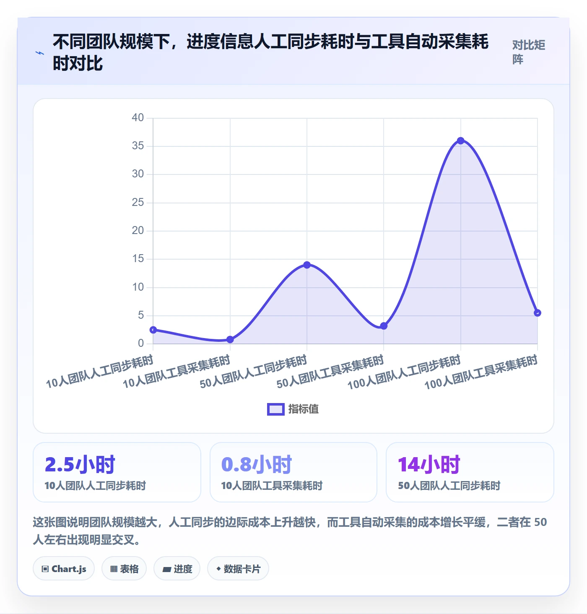Viewport: 587px width, 614px height.
Task: Click the 10人团队工具采集耗时 axis label
Action: 177,372
